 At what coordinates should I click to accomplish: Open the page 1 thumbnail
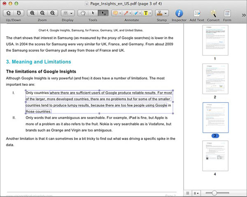coord(214,41)
